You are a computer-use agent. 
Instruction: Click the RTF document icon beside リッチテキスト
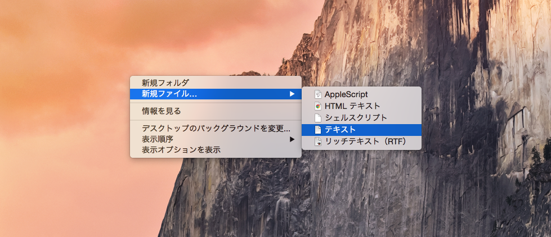[x=317, y=142]
